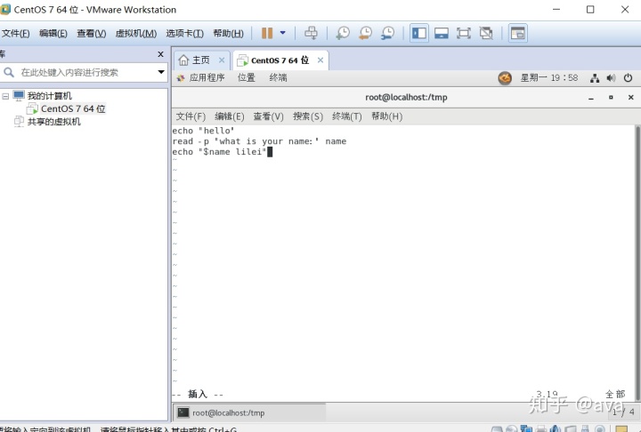Open the 虚拟机(M) menu
Viewport: 641px width, 432px height.
136,34
